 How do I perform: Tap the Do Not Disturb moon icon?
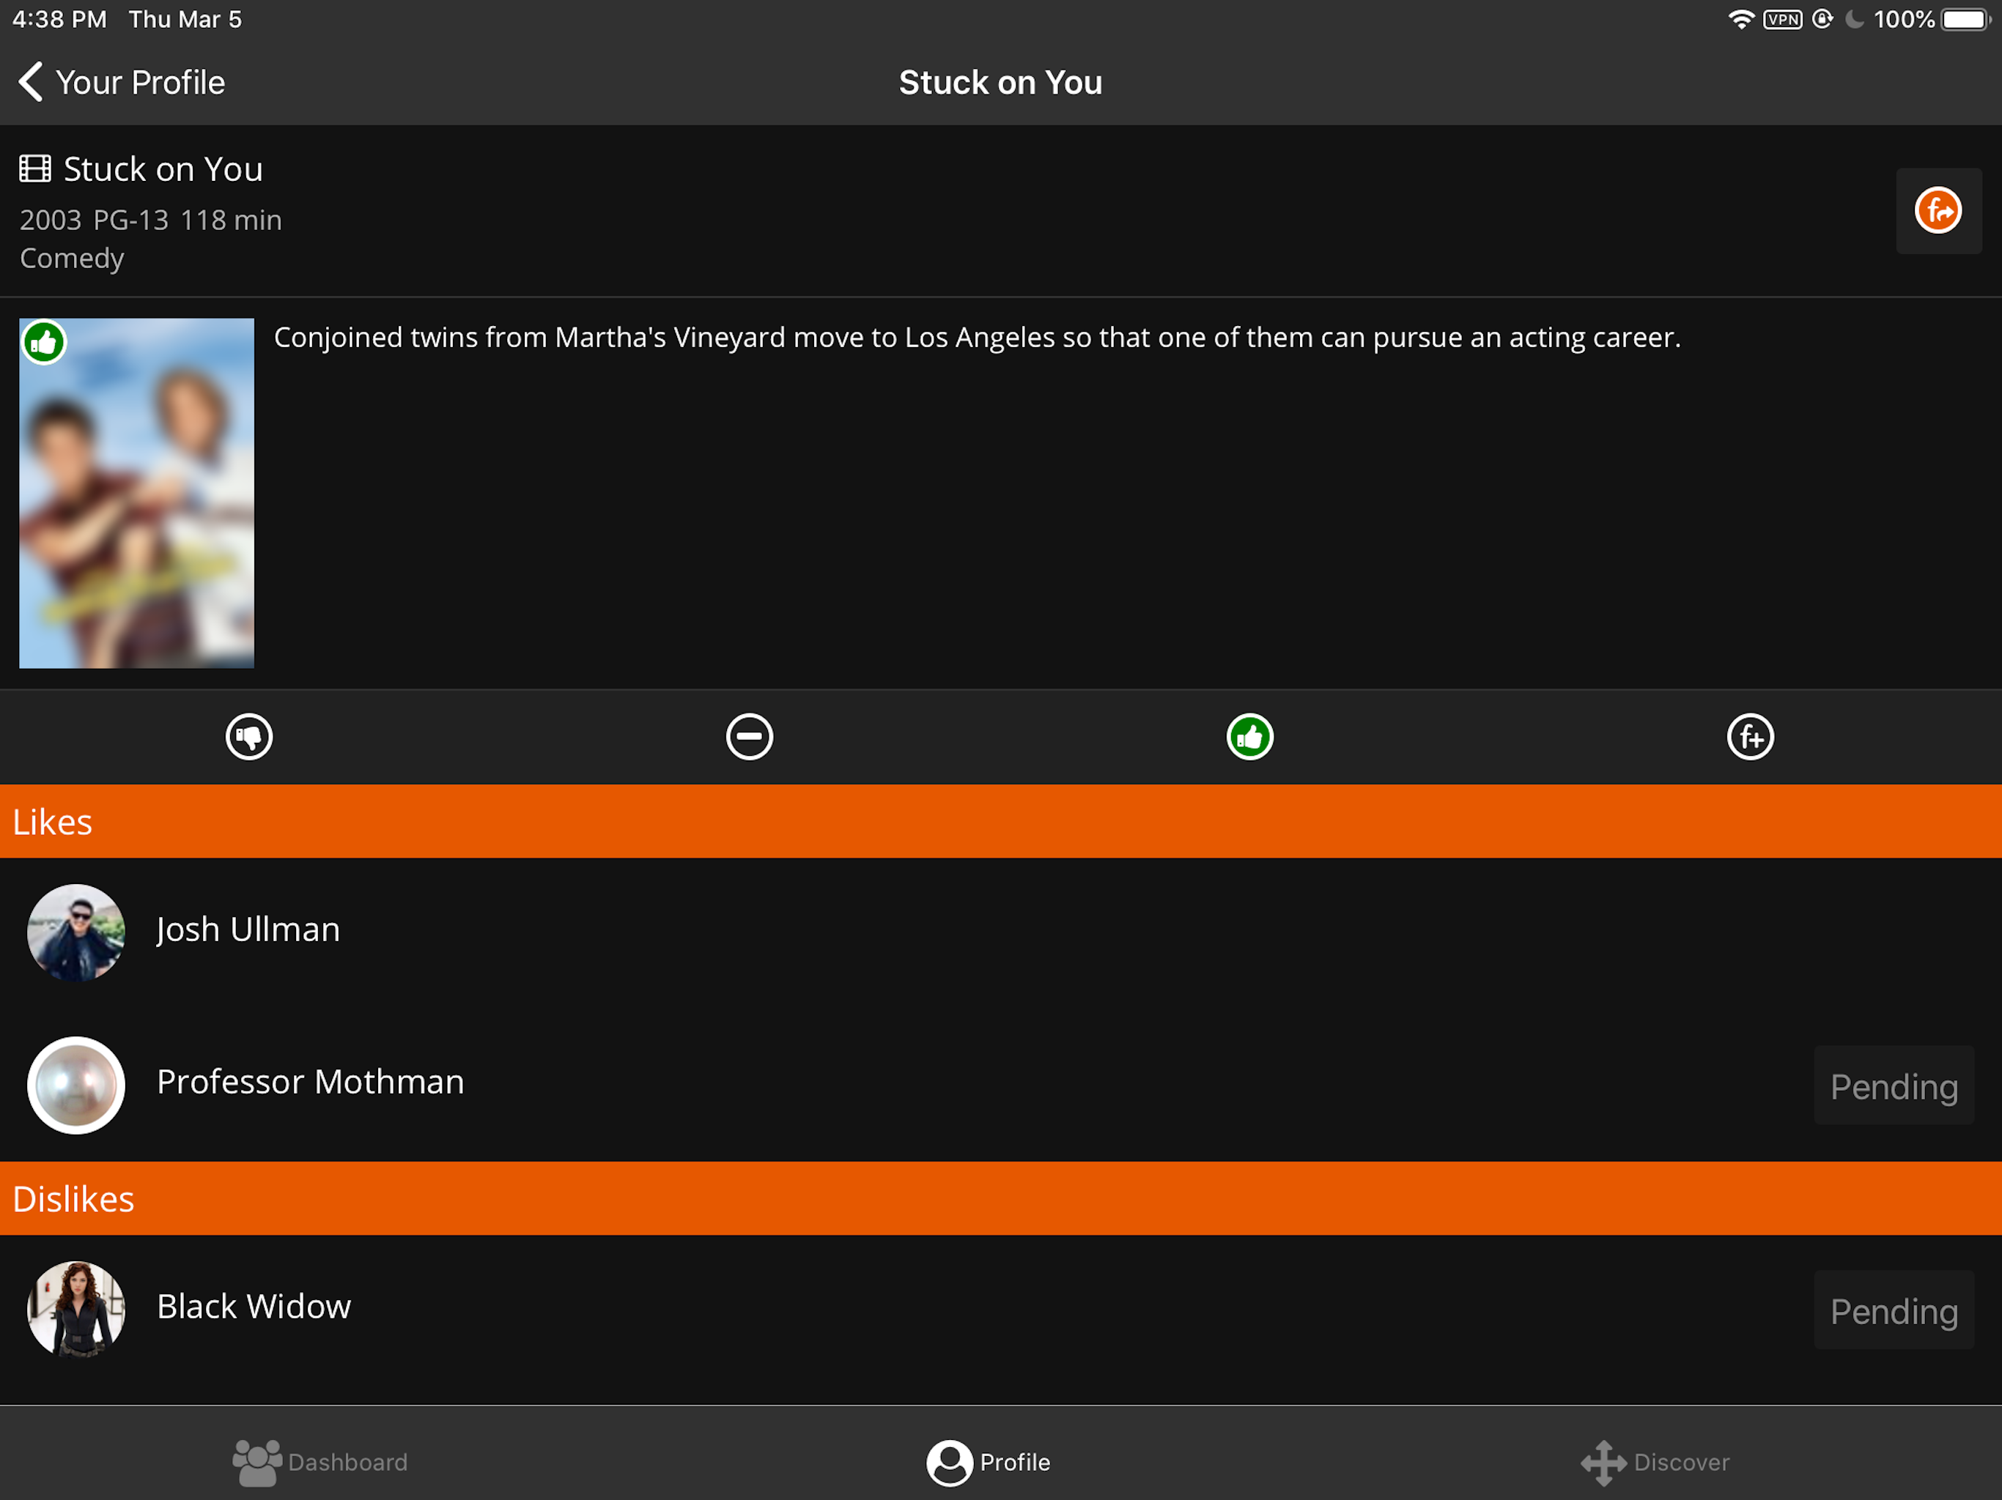(x=1855, y=19)
